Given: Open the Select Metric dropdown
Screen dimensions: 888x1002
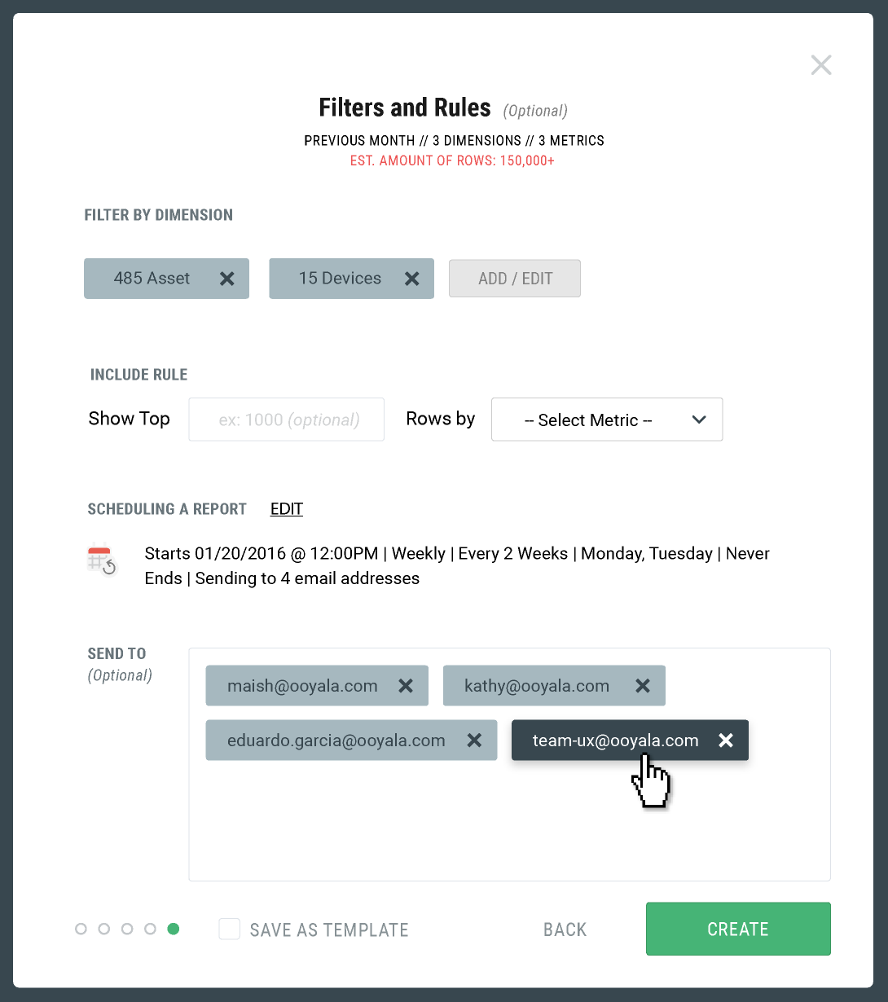Looking at the screenshot, I should 606,420.
